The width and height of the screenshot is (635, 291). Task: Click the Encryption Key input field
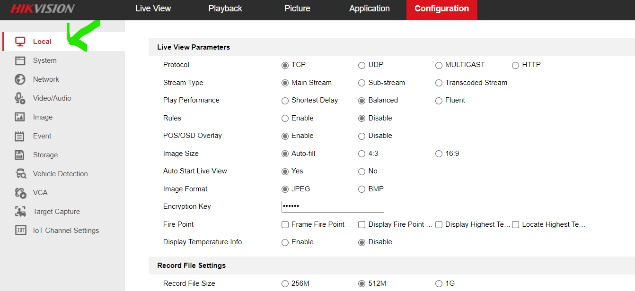point(333,206)
